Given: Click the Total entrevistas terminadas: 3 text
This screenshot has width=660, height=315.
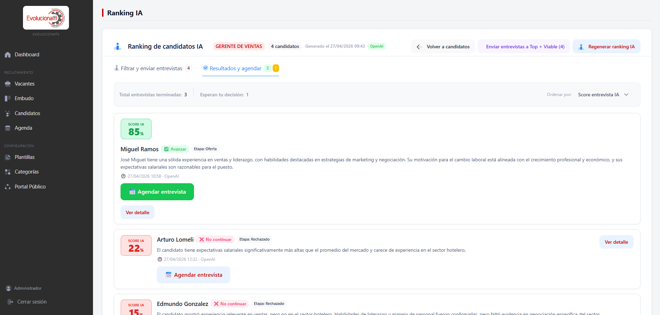Looking at the screenshot, I should pos(153,95).
